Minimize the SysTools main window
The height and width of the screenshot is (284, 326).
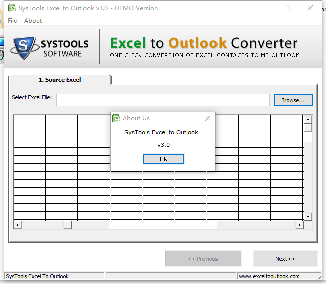click(265, 8)
